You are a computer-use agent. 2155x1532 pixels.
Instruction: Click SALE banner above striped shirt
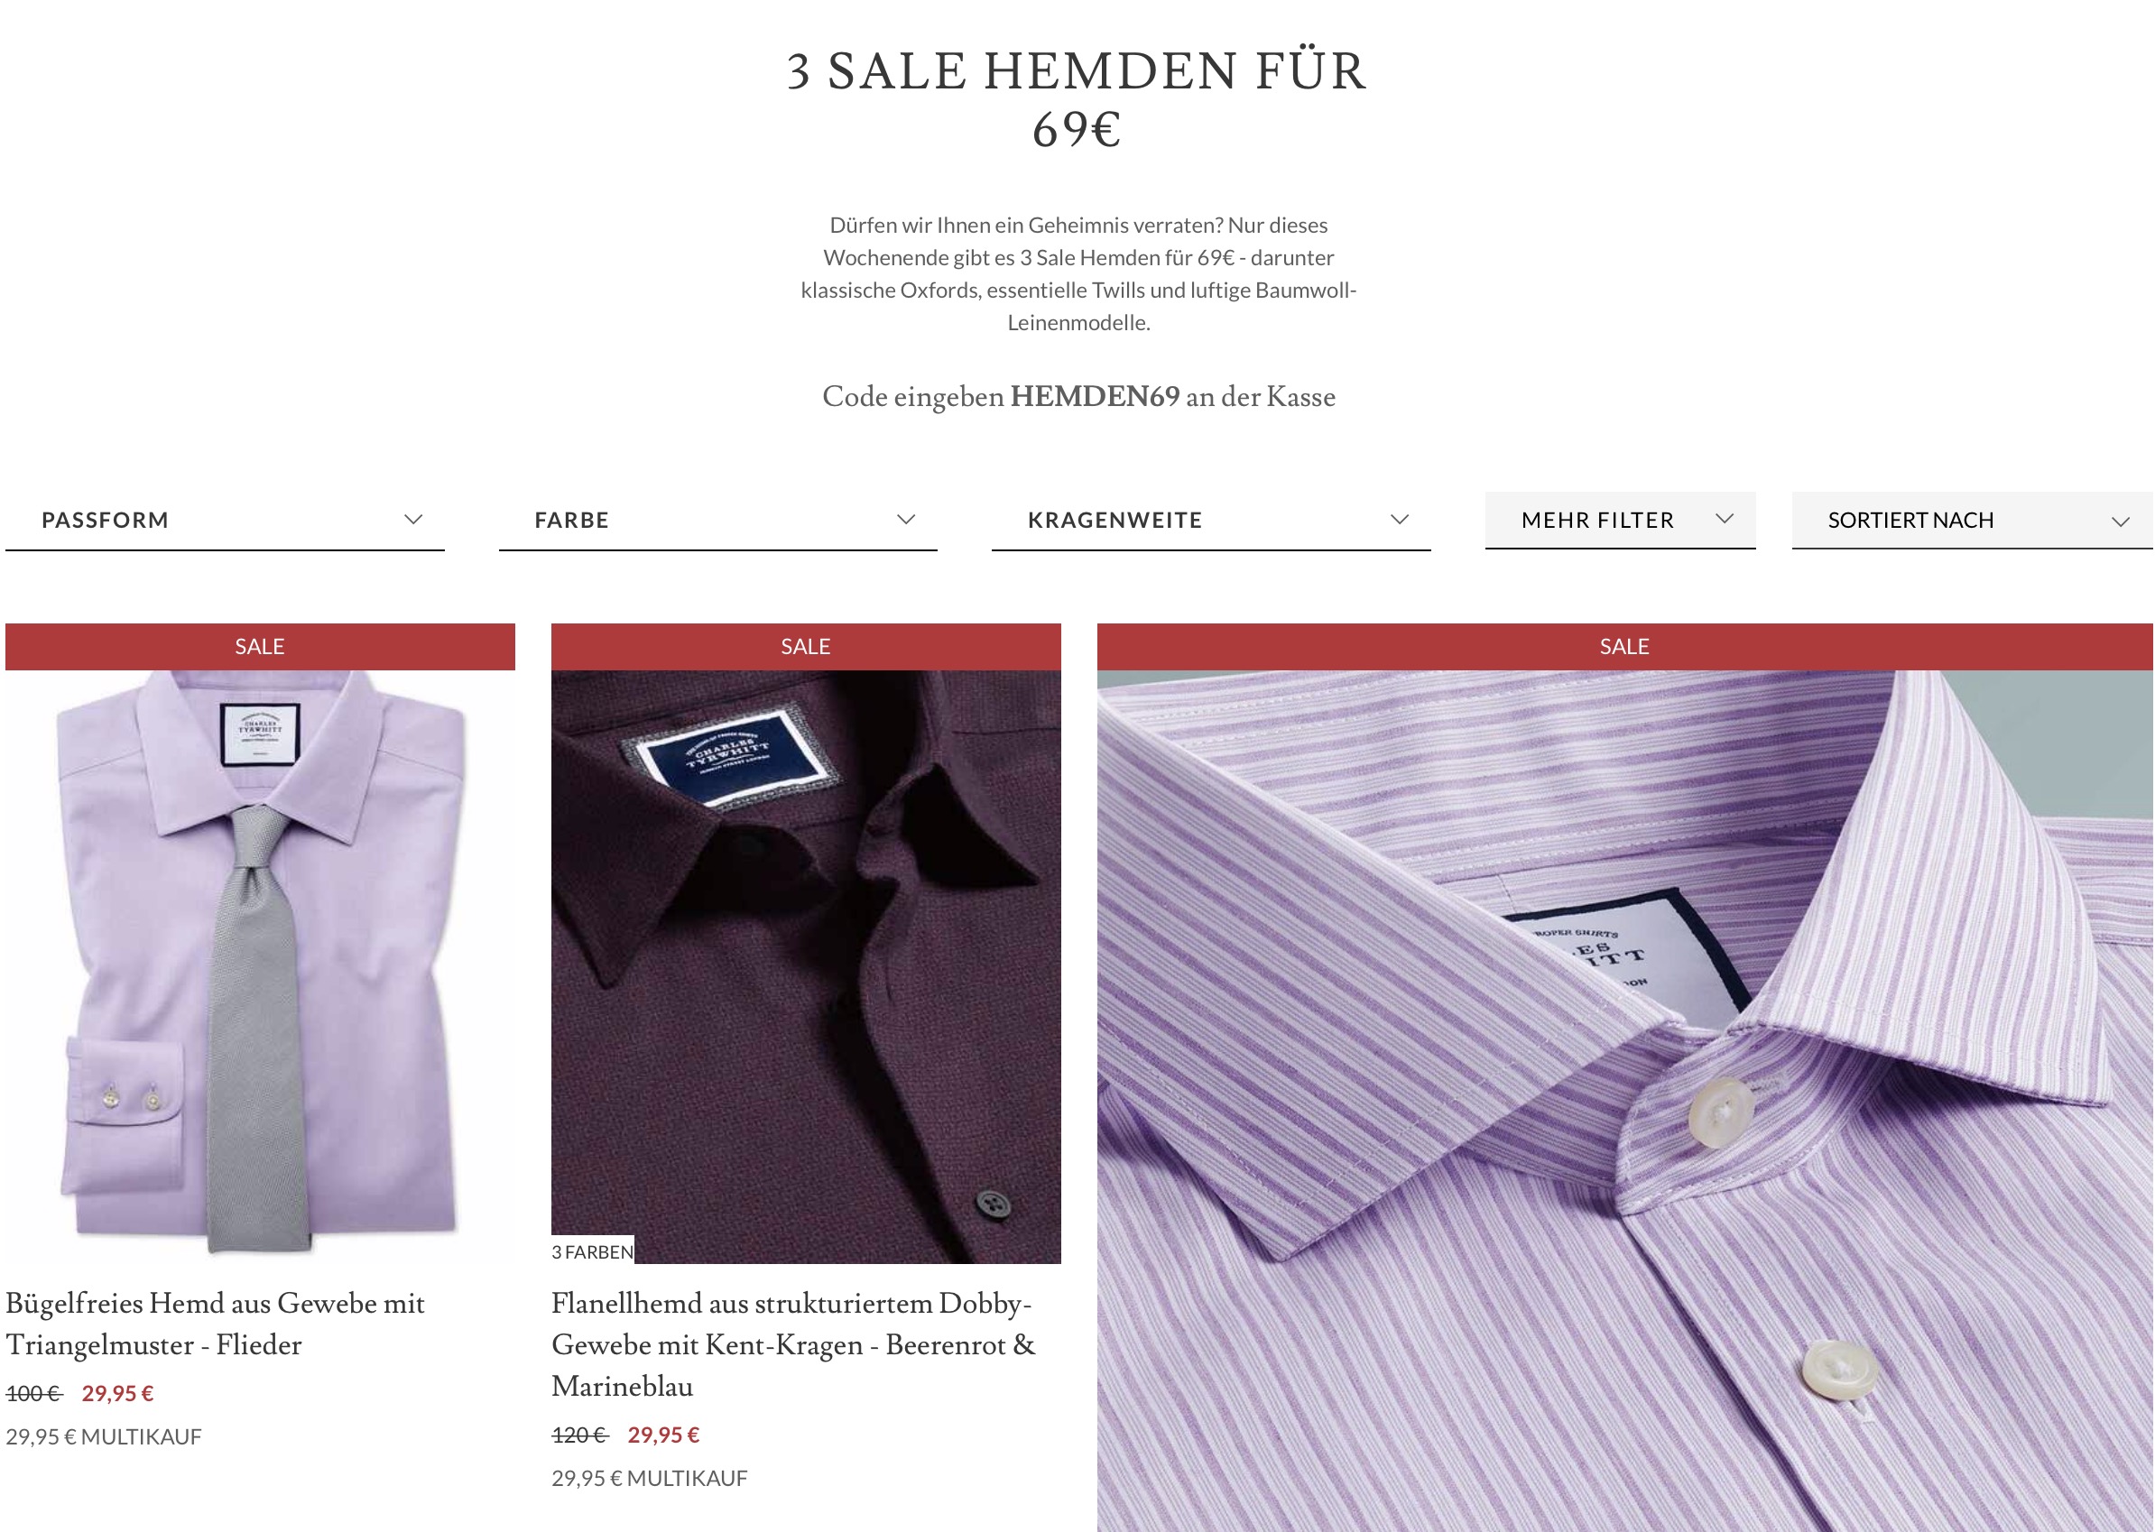coord(1624,647)
